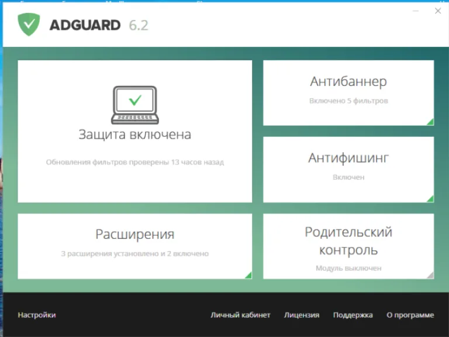Close the Adguard window
Viewport: 449px width, 337px height.
[x=438, y=11]
